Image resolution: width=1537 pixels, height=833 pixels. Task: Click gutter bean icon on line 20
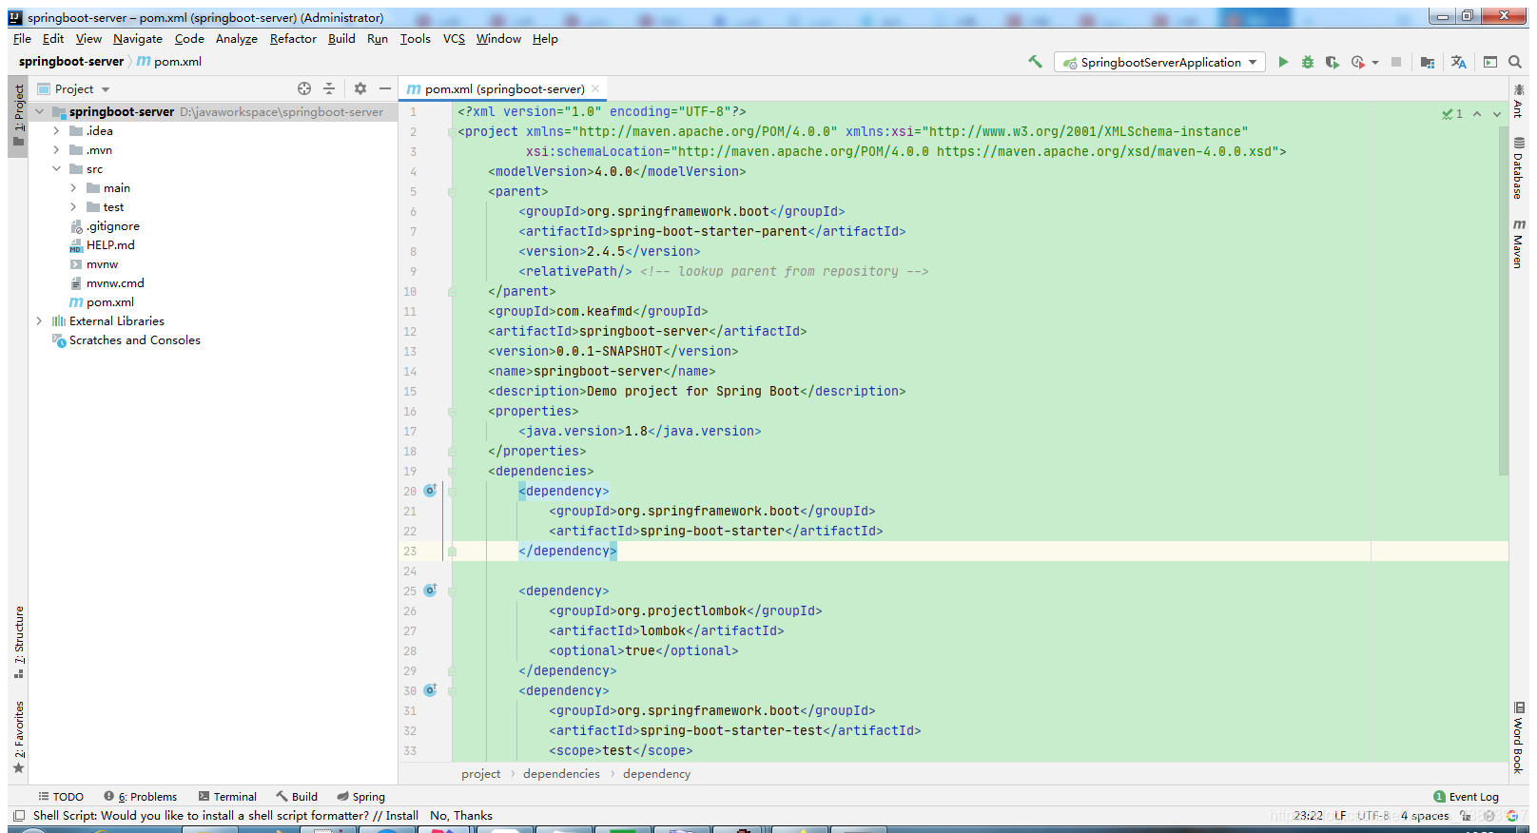(x=430, y=491)
